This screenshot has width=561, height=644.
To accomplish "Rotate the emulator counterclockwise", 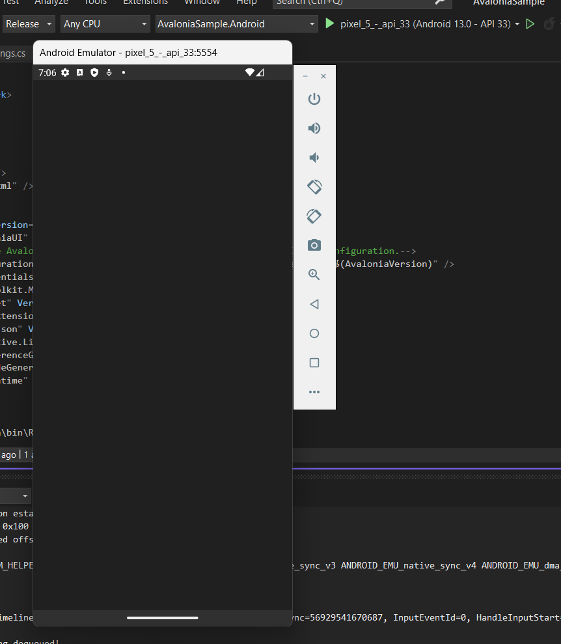I will pyautogui.click(x=314, y=187).
